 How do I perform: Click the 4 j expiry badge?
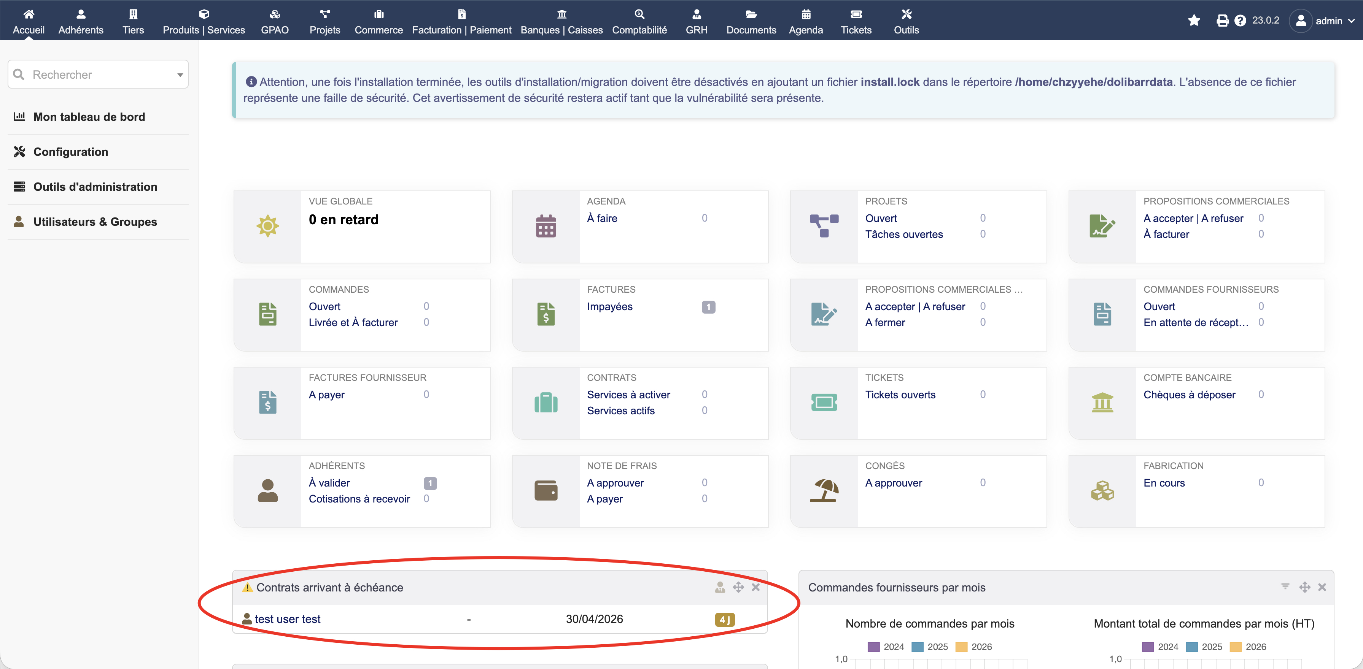click(725, 619)
